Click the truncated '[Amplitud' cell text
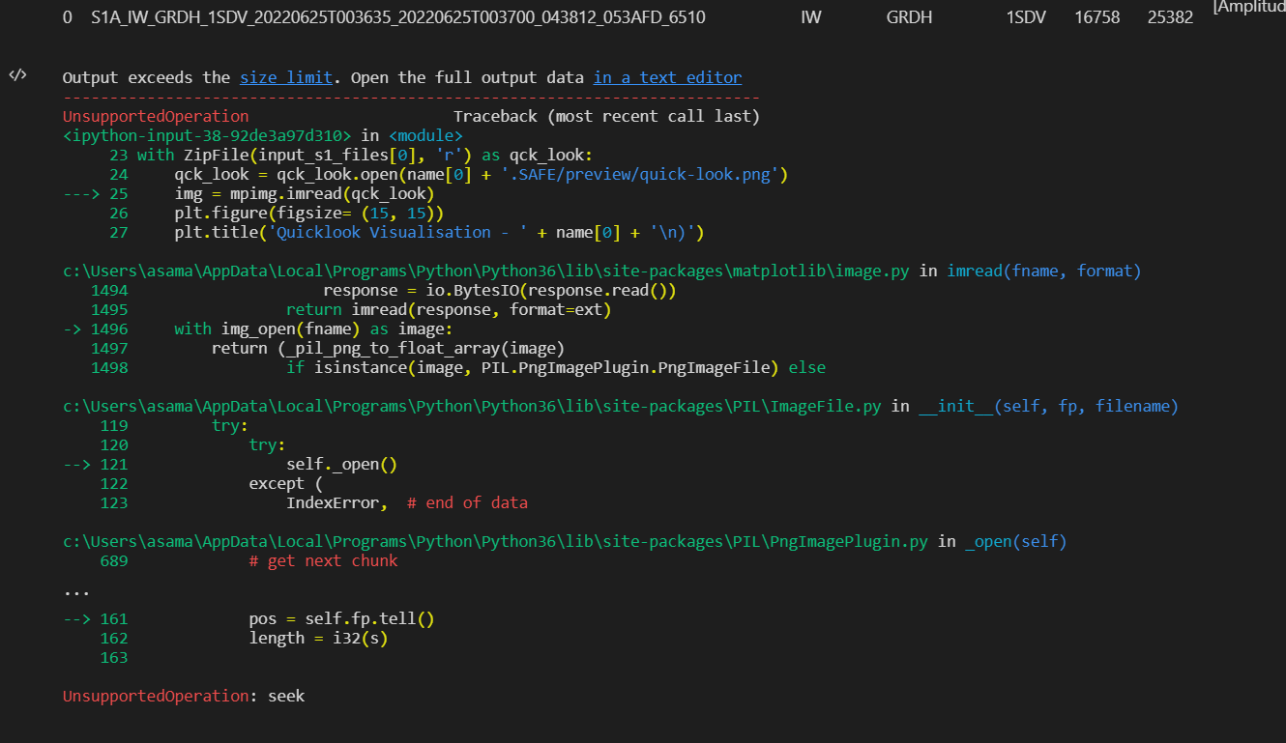This screenshot has height=743, width=1286. coord(1249,8)
